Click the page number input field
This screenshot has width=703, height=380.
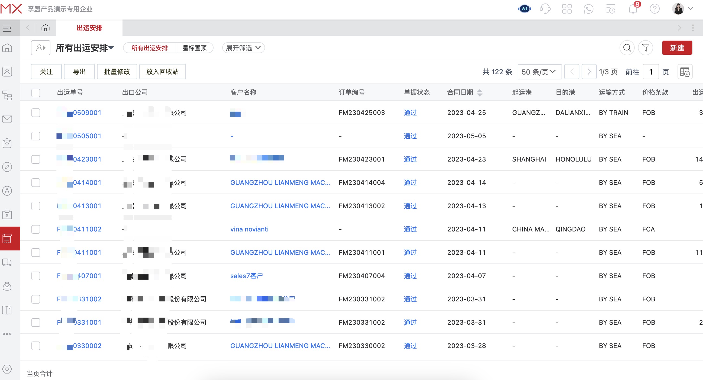coord(651,72)
